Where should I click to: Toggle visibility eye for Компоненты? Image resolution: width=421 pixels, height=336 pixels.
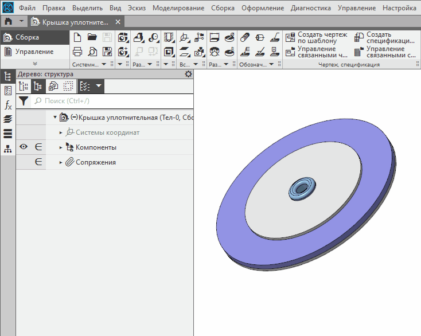(24, 147)
